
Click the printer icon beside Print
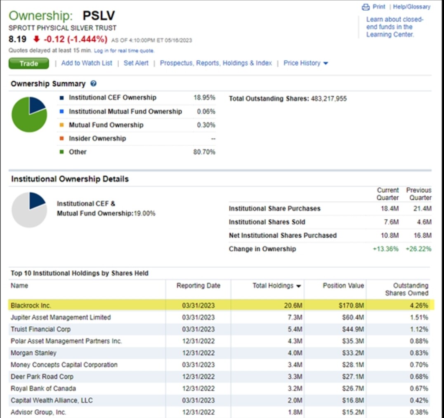coord(366,7)
